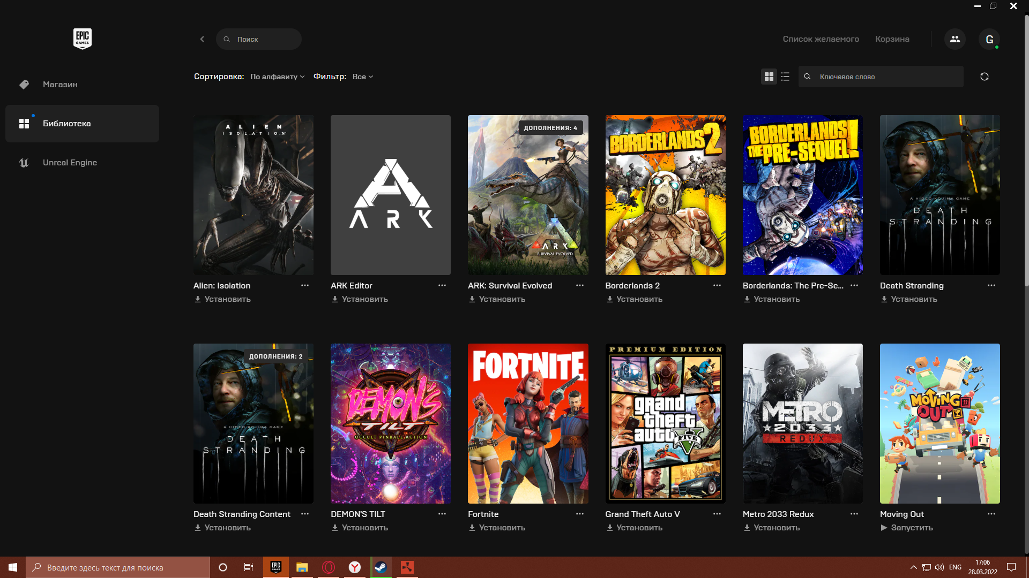Open the Unreal Engine sidebar section
Image resolution: width=1029 pixels, height=578 pixels.
tap(70, 163)
